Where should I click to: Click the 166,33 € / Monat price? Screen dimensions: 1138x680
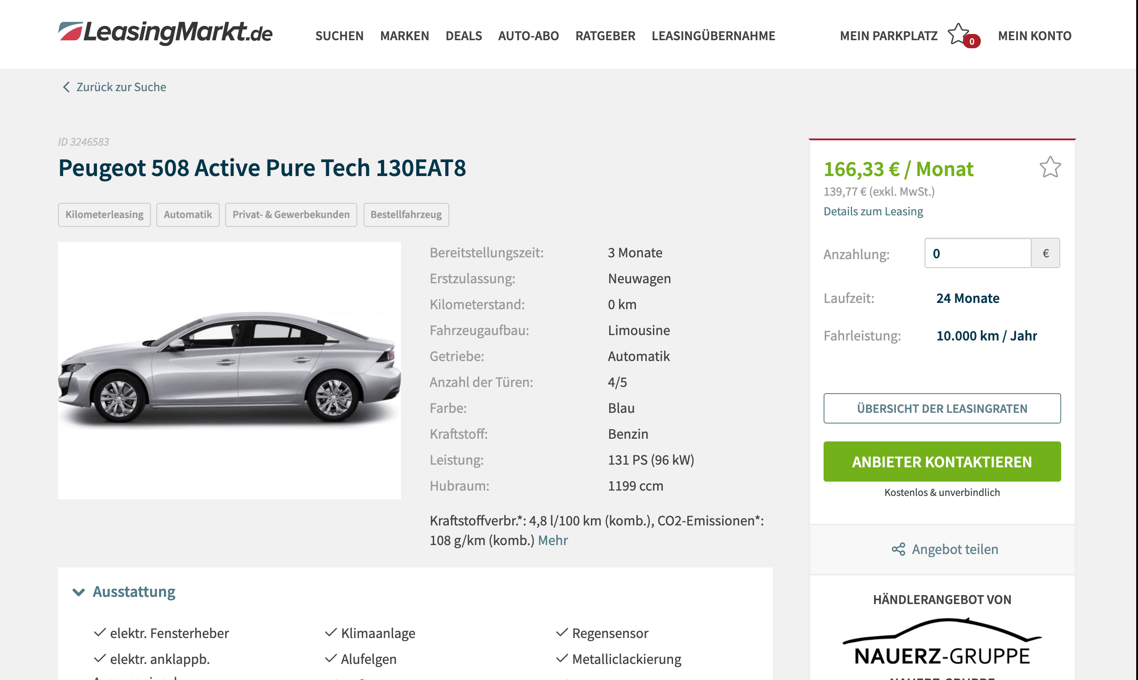pyautogui.click(x=898, y=168)
